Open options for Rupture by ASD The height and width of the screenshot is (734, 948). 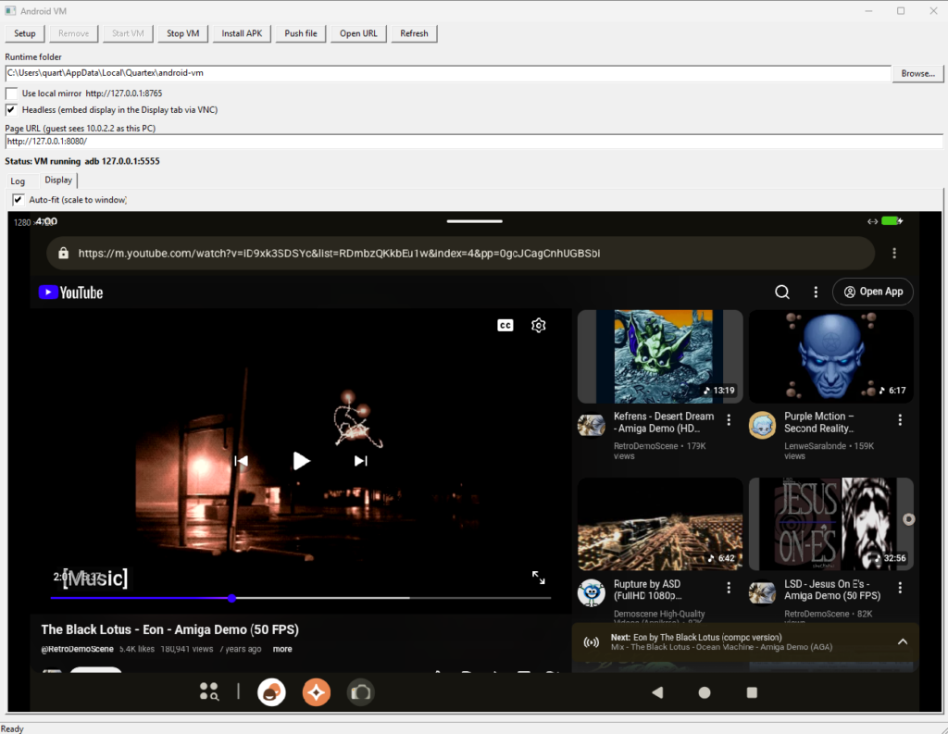tap(729, 587)
